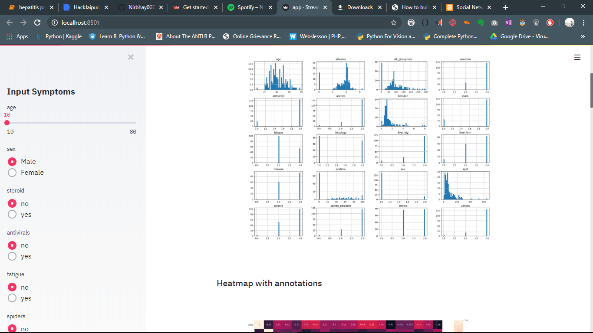The image size is (593, 333).
Task: Click the age slider track middle
Action: 72,123
